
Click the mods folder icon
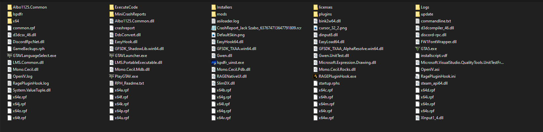pos(214,14)
